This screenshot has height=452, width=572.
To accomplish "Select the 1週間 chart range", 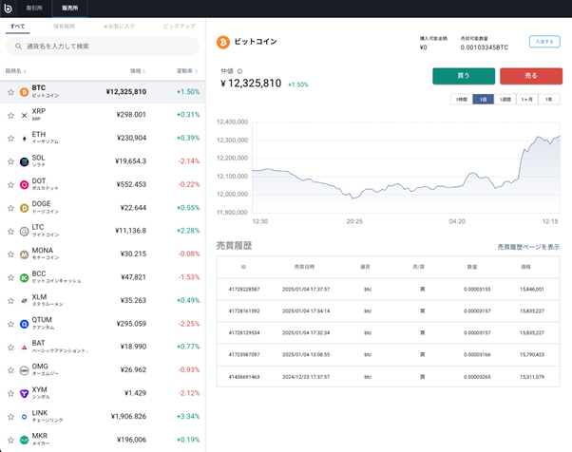I will tap(505, 100).
